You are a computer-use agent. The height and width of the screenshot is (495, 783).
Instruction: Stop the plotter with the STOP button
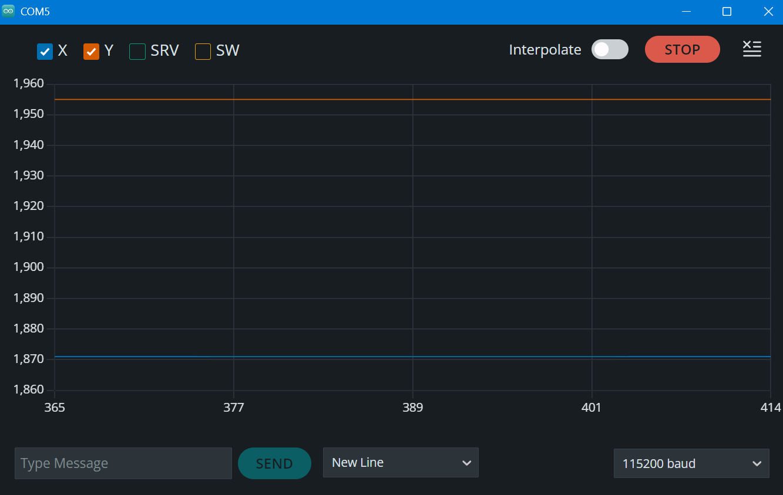(x=682, y=49)
